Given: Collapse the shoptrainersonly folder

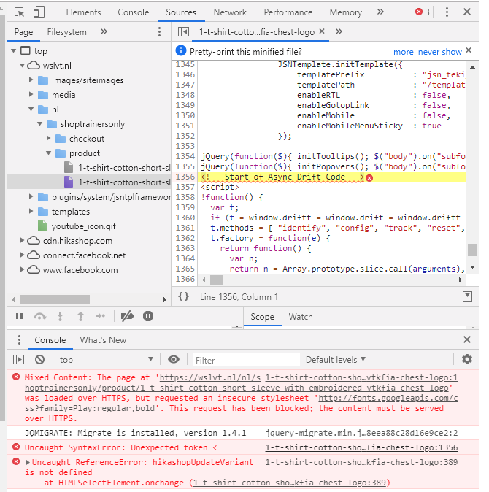Looking at the screenshot, I should 39,123.
